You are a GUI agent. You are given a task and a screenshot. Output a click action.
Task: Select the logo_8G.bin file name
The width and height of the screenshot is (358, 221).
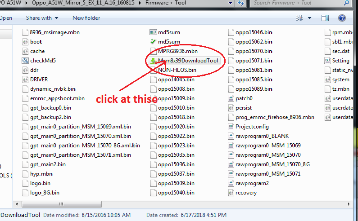45,193
